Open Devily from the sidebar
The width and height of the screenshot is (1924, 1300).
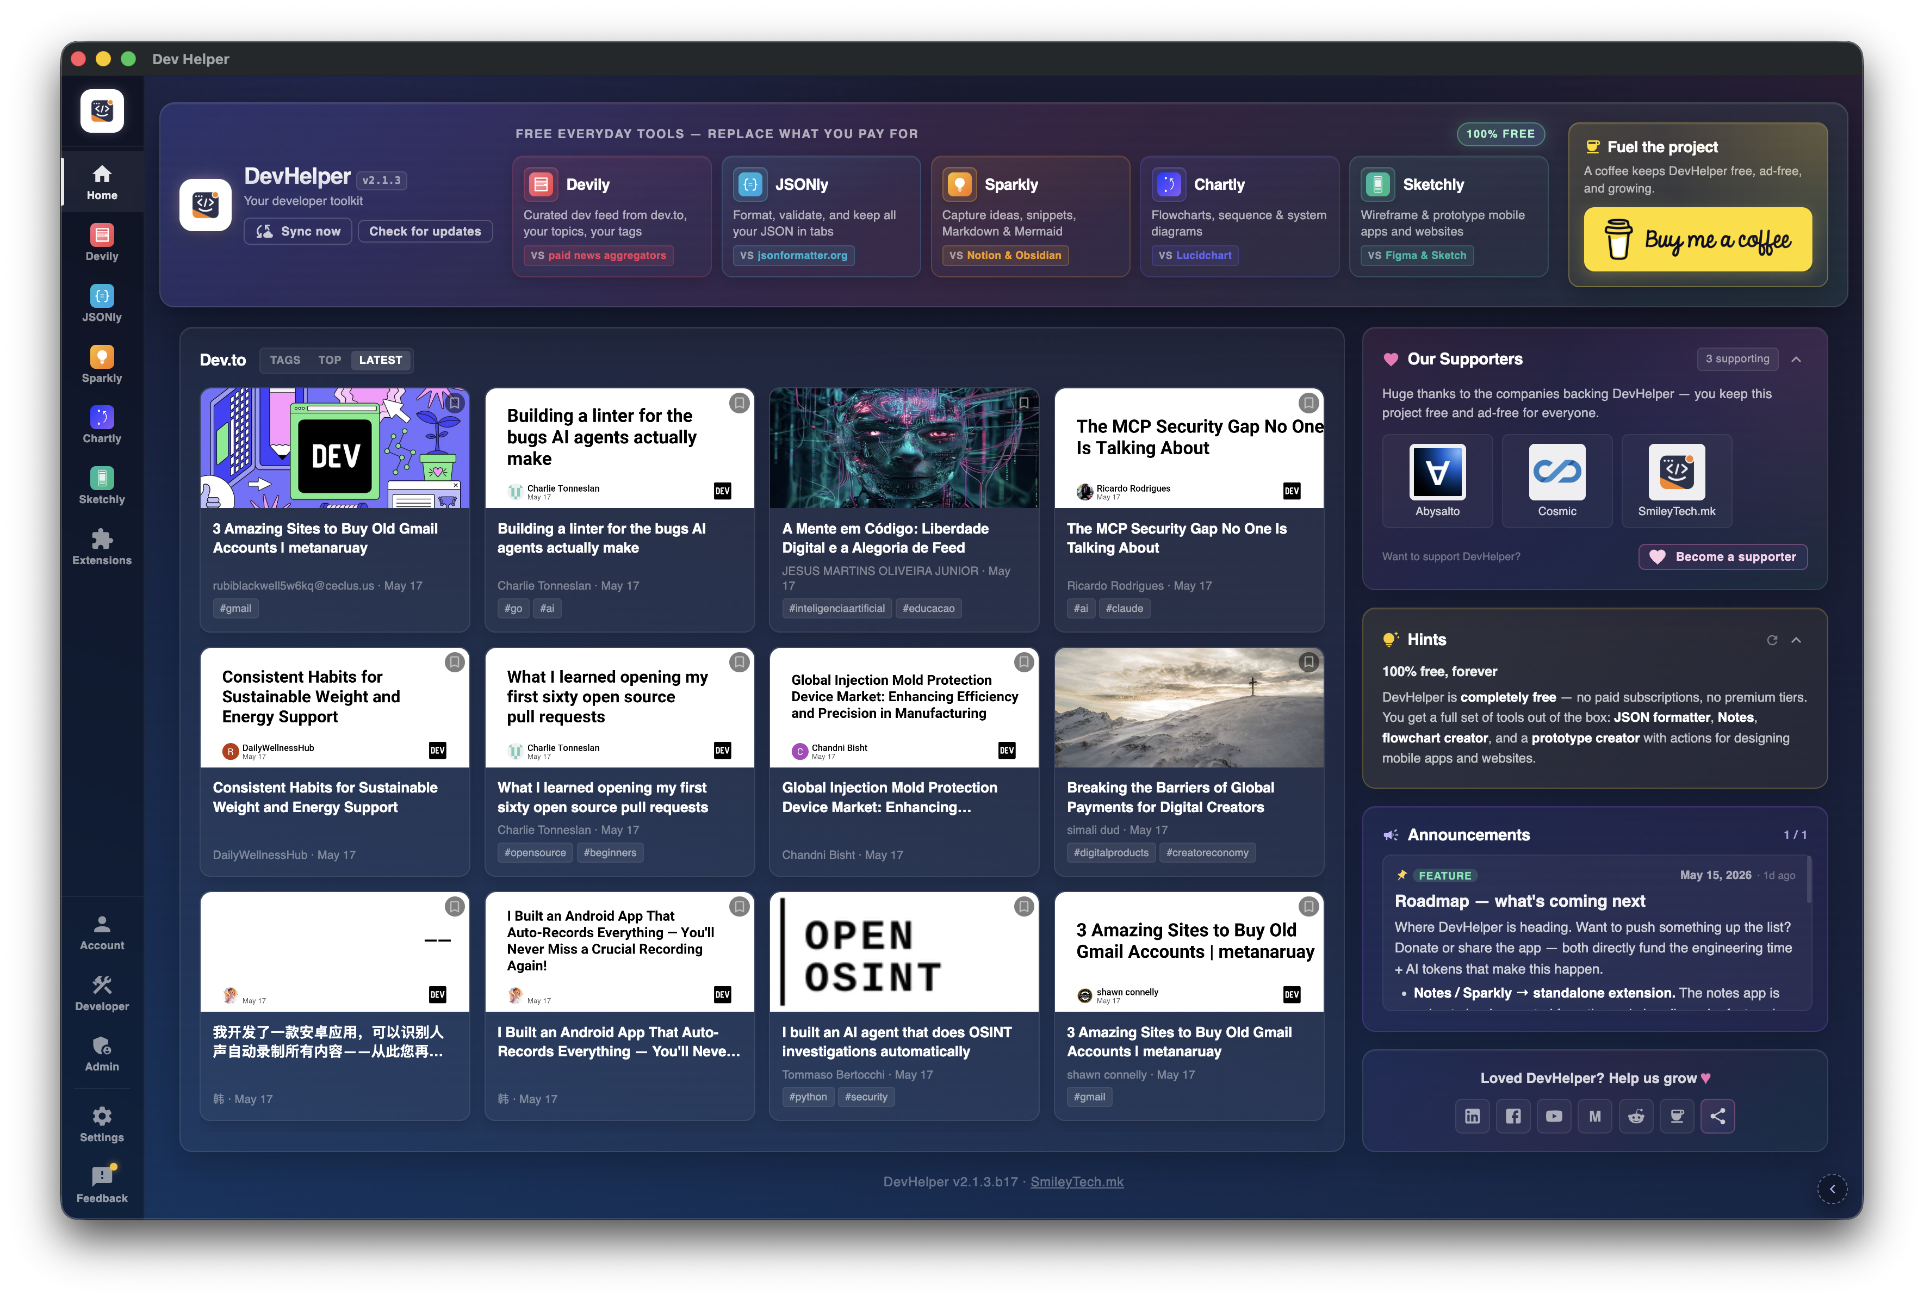pyautogui.click(x=102, y=244)
